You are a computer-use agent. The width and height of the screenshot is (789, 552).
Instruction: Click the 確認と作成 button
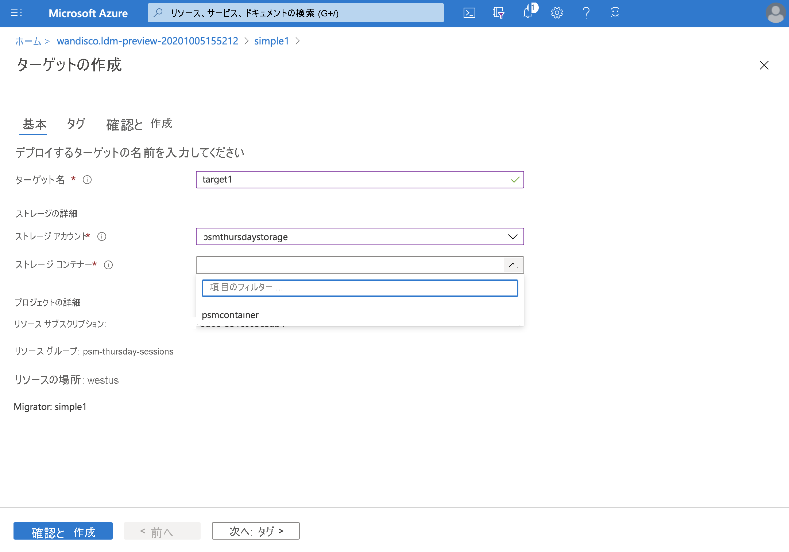coord(63,531)
